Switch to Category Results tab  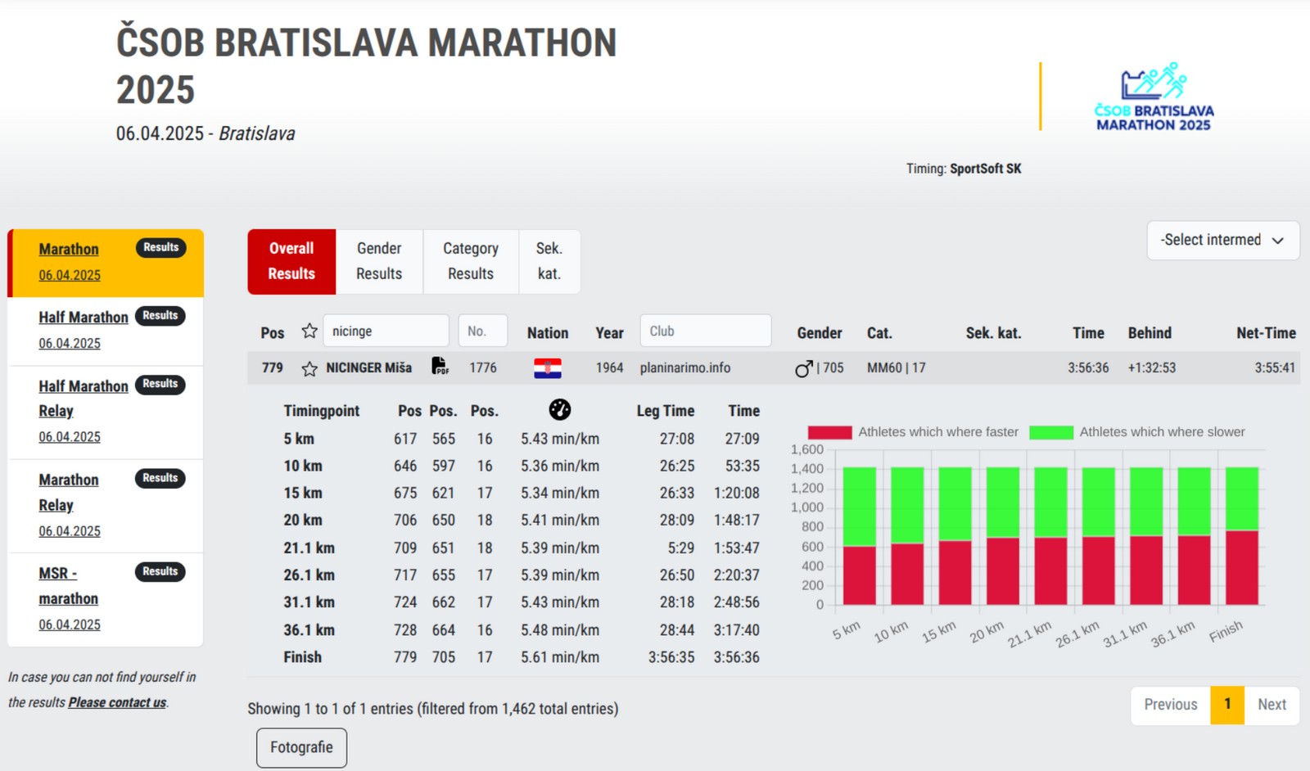click(x=471, y=261)
